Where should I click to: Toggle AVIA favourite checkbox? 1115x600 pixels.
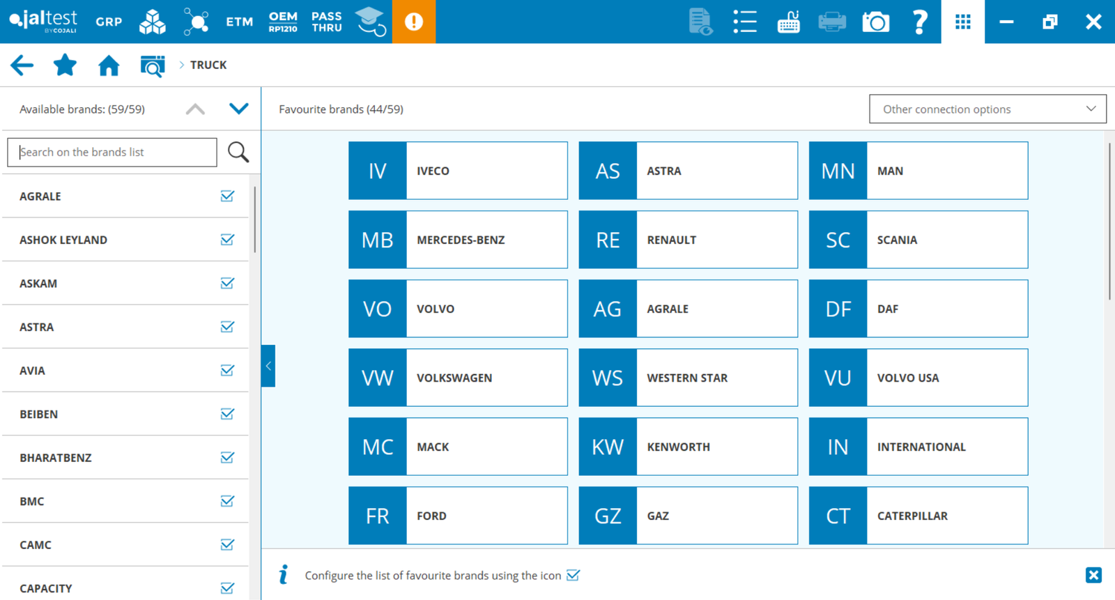click(227, 370)
